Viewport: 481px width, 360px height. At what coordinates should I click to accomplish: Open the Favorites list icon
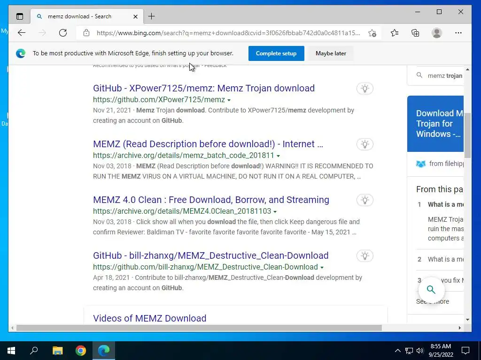395,33
